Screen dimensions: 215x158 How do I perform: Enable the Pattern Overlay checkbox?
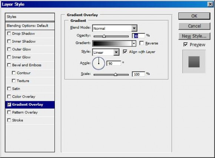point(9,112)
